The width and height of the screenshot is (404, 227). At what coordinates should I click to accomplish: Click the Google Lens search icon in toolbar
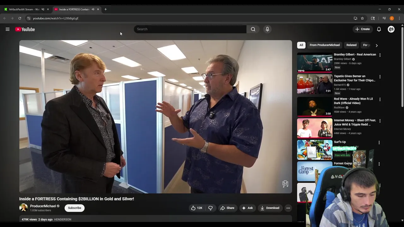(373, 18)
